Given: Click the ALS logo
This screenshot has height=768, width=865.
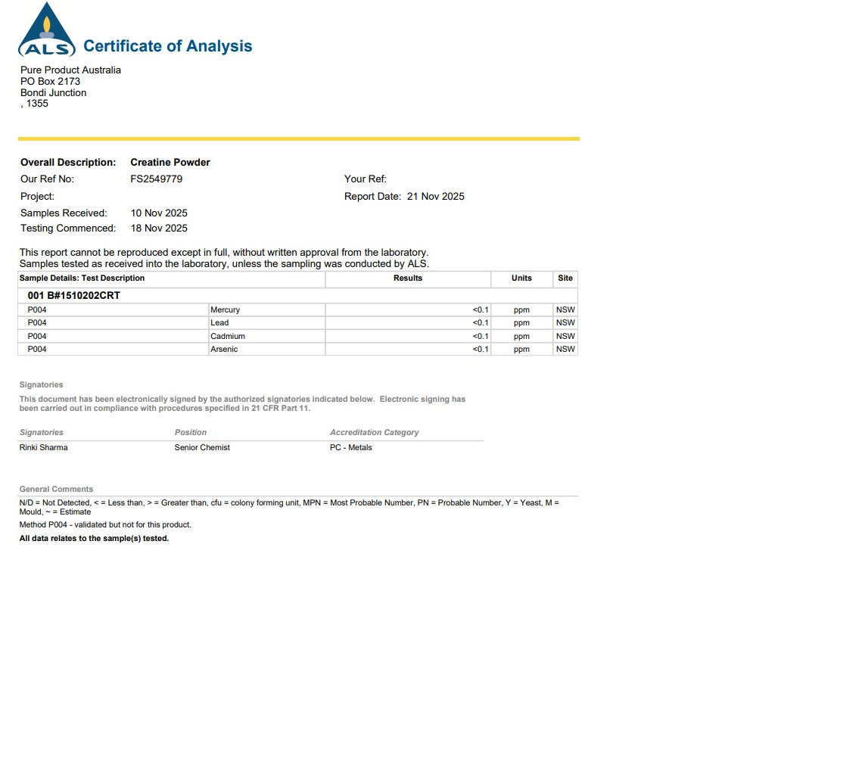Looking at the screenshot, I should (x=47, y=30).
